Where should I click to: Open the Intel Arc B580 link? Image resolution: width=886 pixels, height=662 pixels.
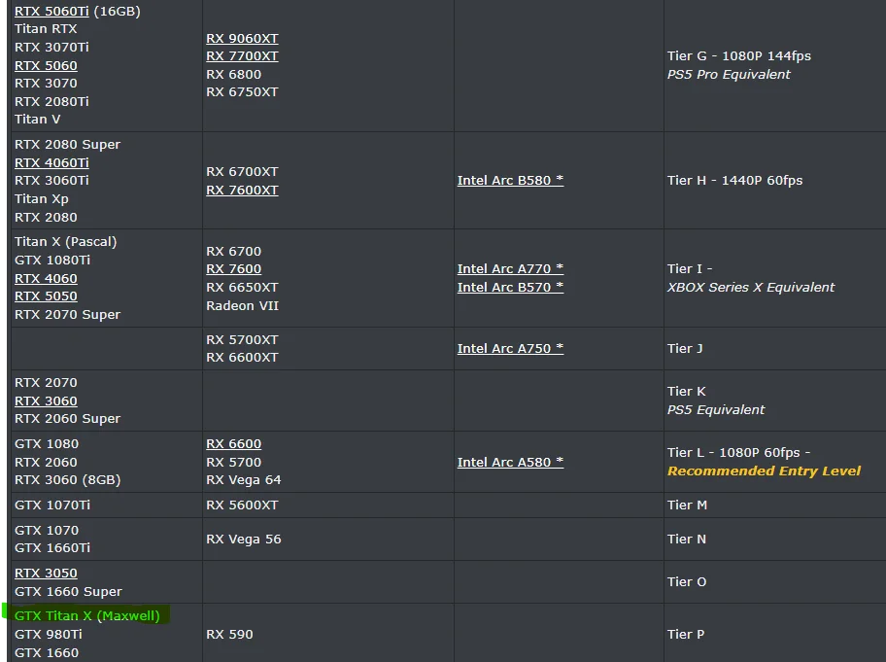click(x=510, y=181)
